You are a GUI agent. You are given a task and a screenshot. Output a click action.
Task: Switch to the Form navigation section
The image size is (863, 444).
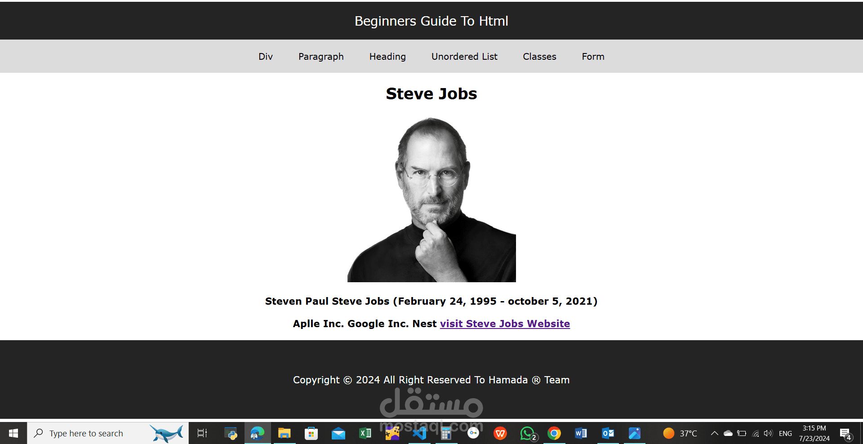(593, 56)
